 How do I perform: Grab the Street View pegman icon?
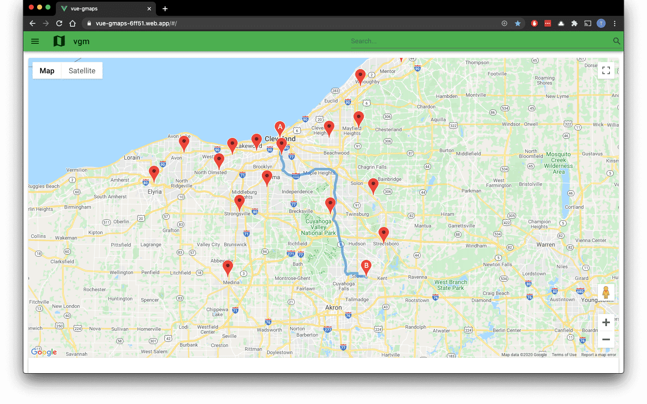click(606, 292)
